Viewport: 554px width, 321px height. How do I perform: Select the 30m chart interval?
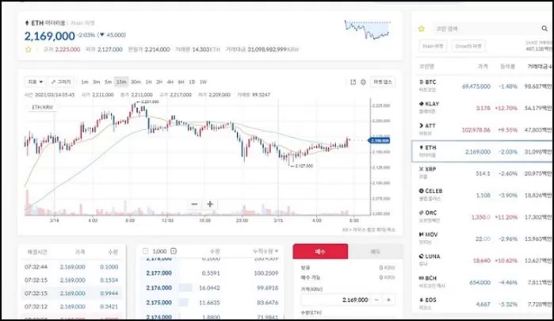tap(136, 82)
